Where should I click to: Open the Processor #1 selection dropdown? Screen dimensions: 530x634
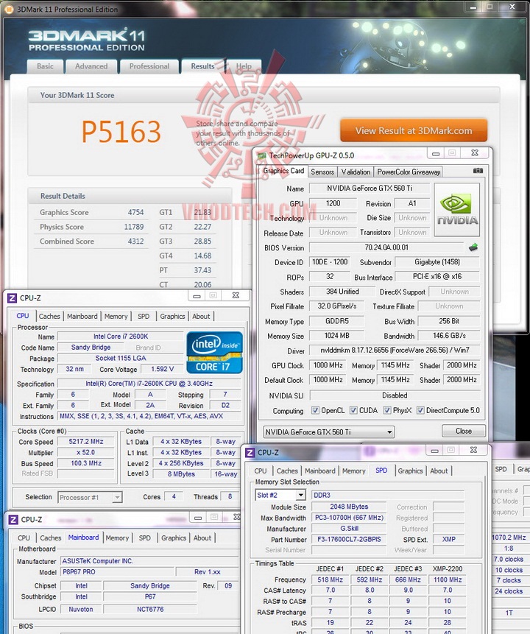[90, 497]
